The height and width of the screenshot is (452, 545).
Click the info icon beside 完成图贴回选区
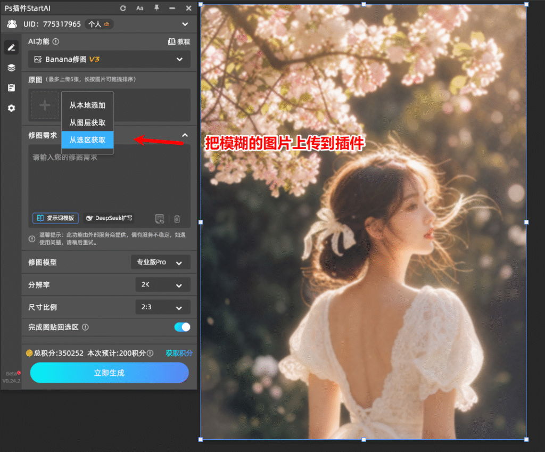pos(85,327)
